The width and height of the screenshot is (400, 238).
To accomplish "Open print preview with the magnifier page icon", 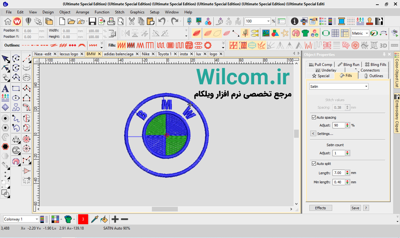I will pyautogui.click(x=121, y=21).
